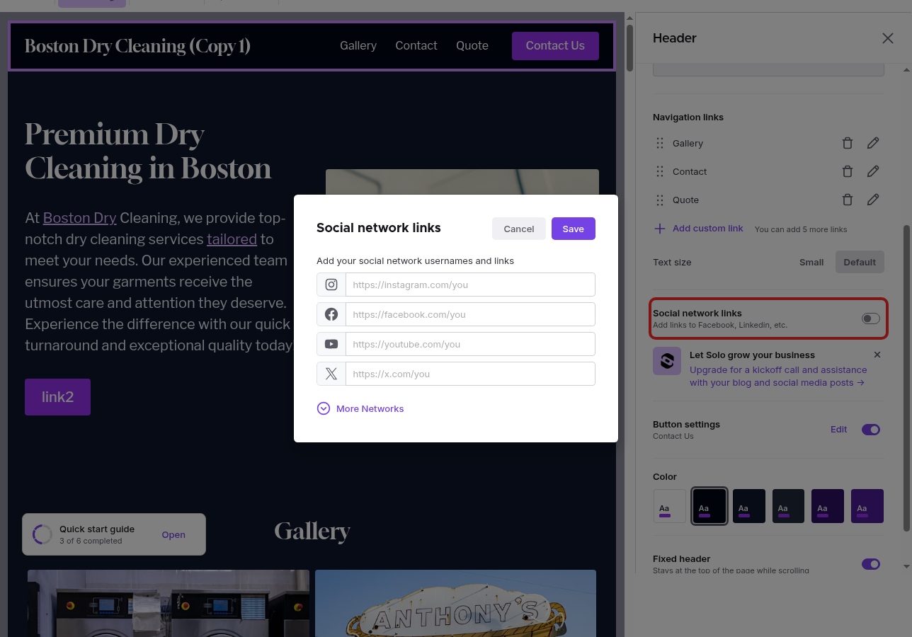Click the X.com URL input field

[x=470, y=374]
